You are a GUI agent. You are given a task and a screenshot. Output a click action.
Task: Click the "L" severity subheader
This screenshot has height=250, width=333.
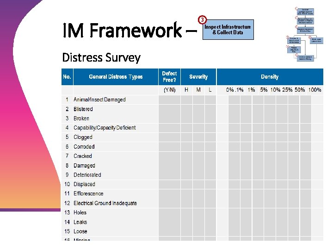(210, 90)
